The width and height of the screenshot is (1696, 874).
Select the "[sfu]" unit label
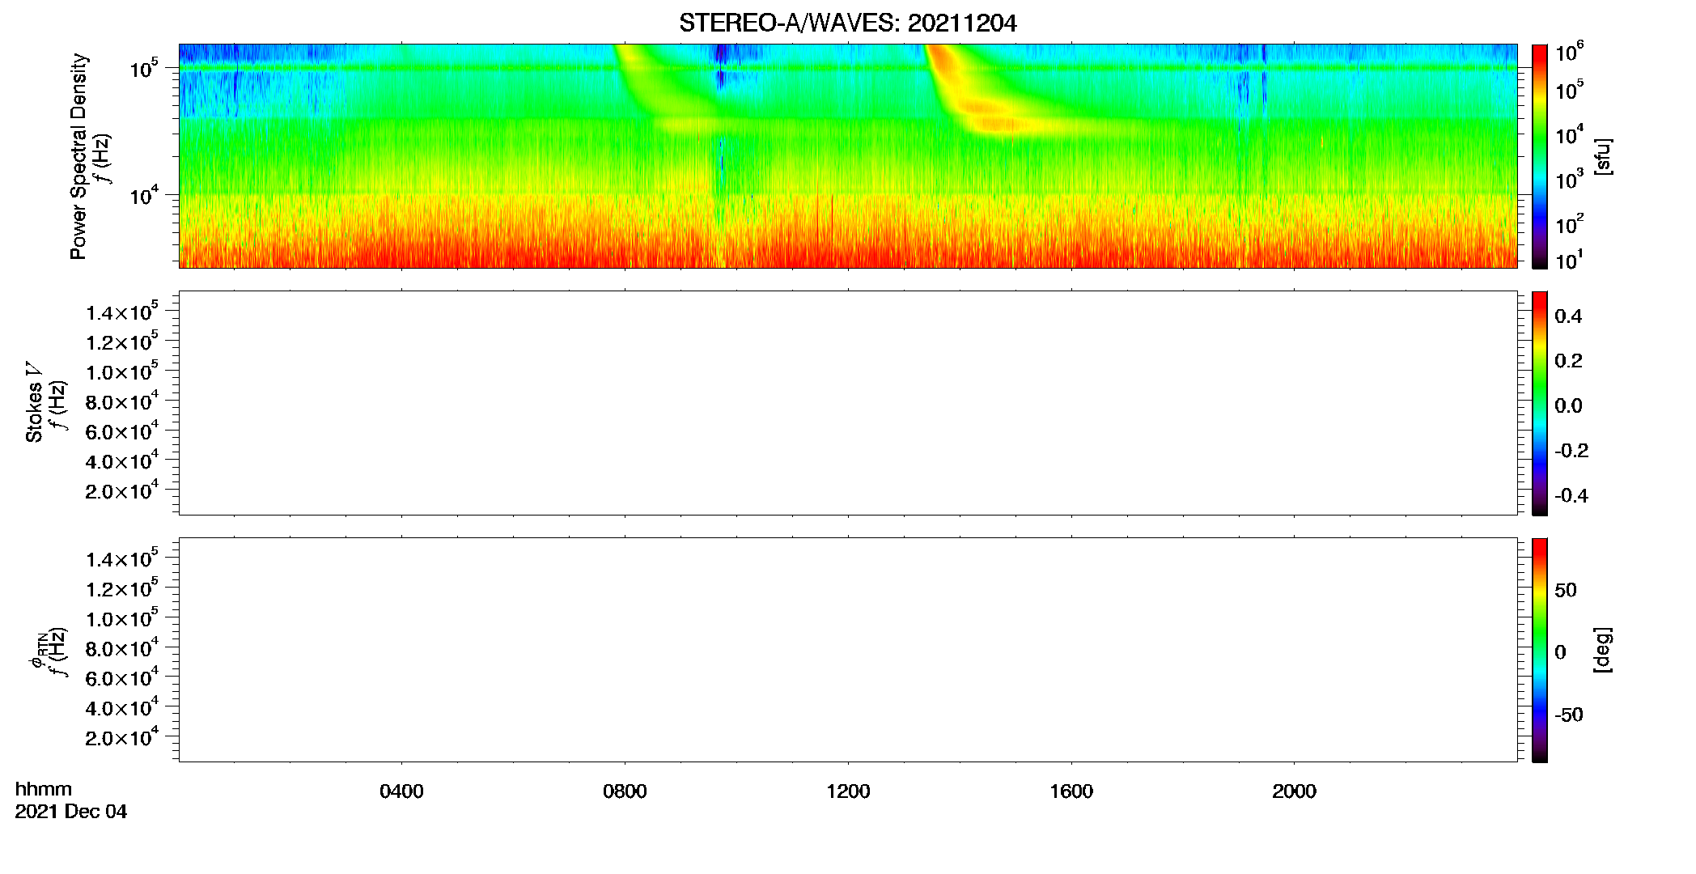click(x=1602, y=156)
